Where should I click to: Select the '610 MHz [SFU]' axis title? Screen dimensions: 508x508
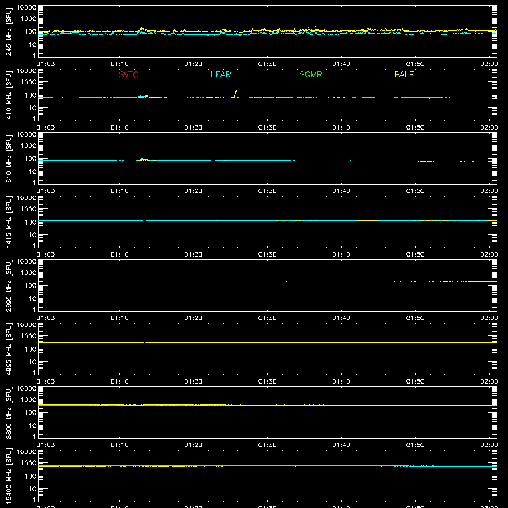[9, 158]
